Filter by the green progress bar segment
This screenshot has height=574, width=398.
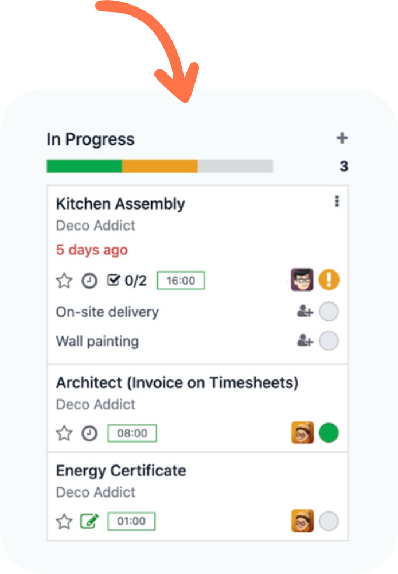(x=84, y=166)
